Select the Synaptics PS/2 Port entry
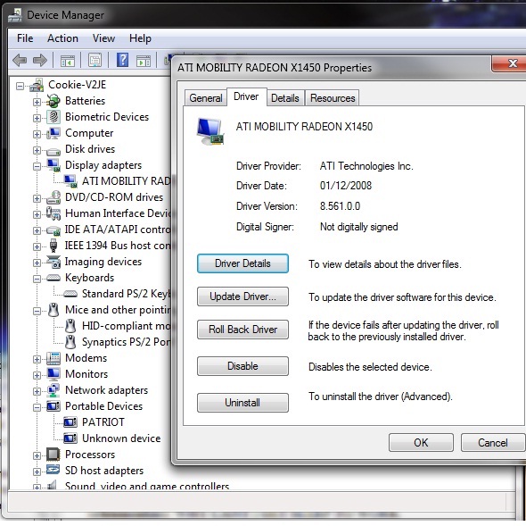Screen dimensions: 526x526 pyautogui.click(x=126, y=342)
